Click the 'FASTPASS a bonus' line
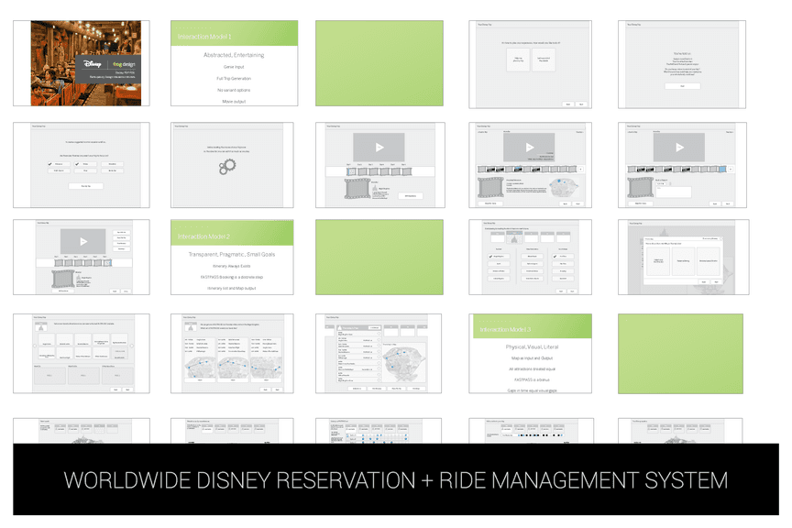Image resolution: width=792 pixels, height=528 pixels. pyautogui.click(x=532, y=379)
